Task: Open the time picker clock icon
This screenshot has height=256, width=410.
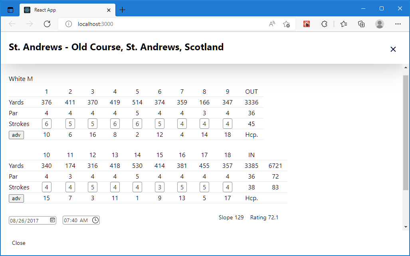Action: click(95, 220)
